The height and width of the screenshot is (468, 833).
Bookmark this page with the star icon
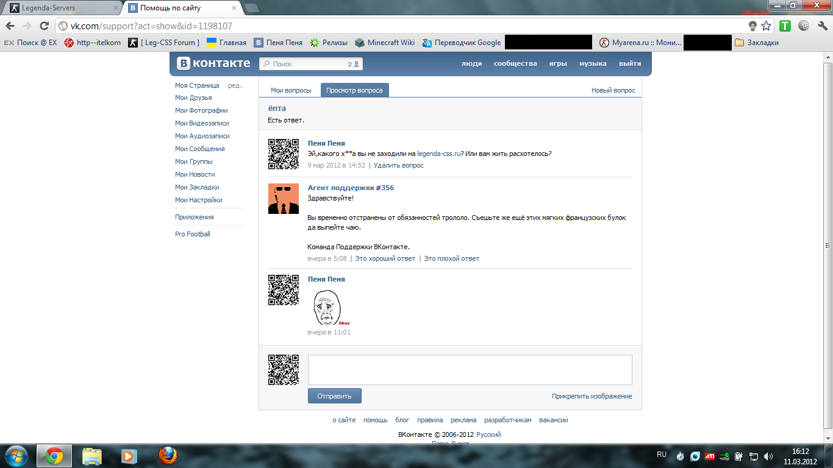[767, 26]
